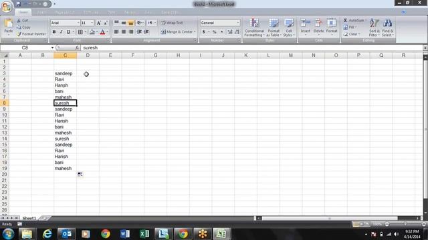Screen dimensions: 428x240
Task: Apply Percent Style format
Action: point(215,32)
